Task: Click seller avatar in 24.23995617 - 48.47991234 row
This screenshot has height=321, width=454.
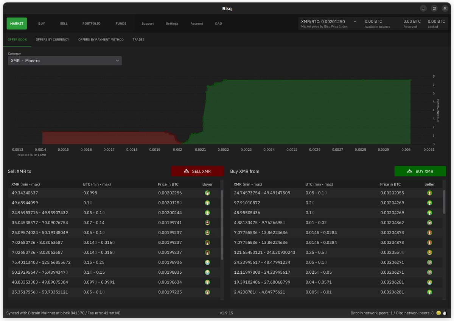Action: [x=429, y=262]
